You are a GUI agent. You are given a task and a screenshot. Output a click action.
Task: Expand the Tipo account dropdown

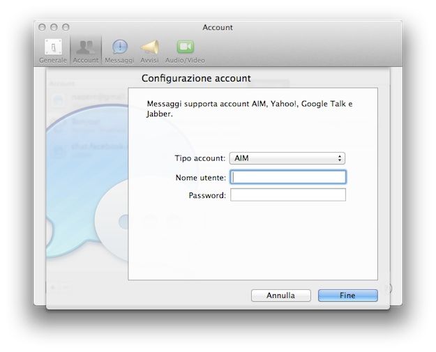click(287, 158)
